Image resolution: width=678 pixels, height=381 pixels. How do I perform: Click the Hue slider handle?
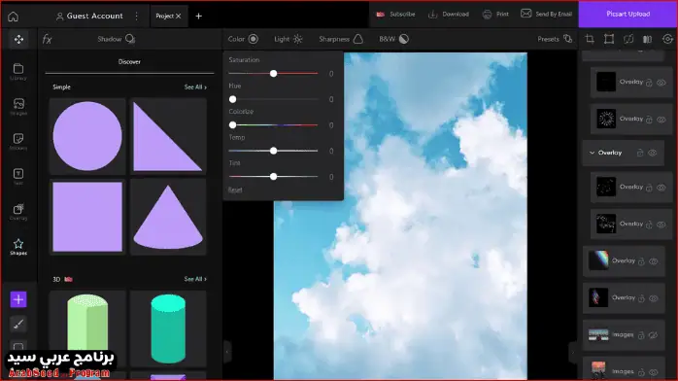(x=232, y=99)
